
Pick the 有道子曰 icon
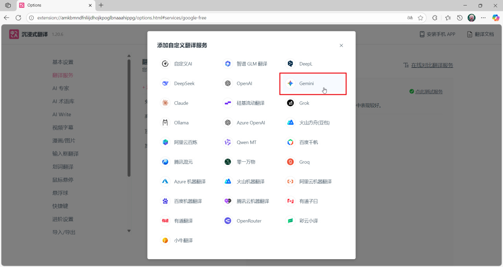coord(290,201)
